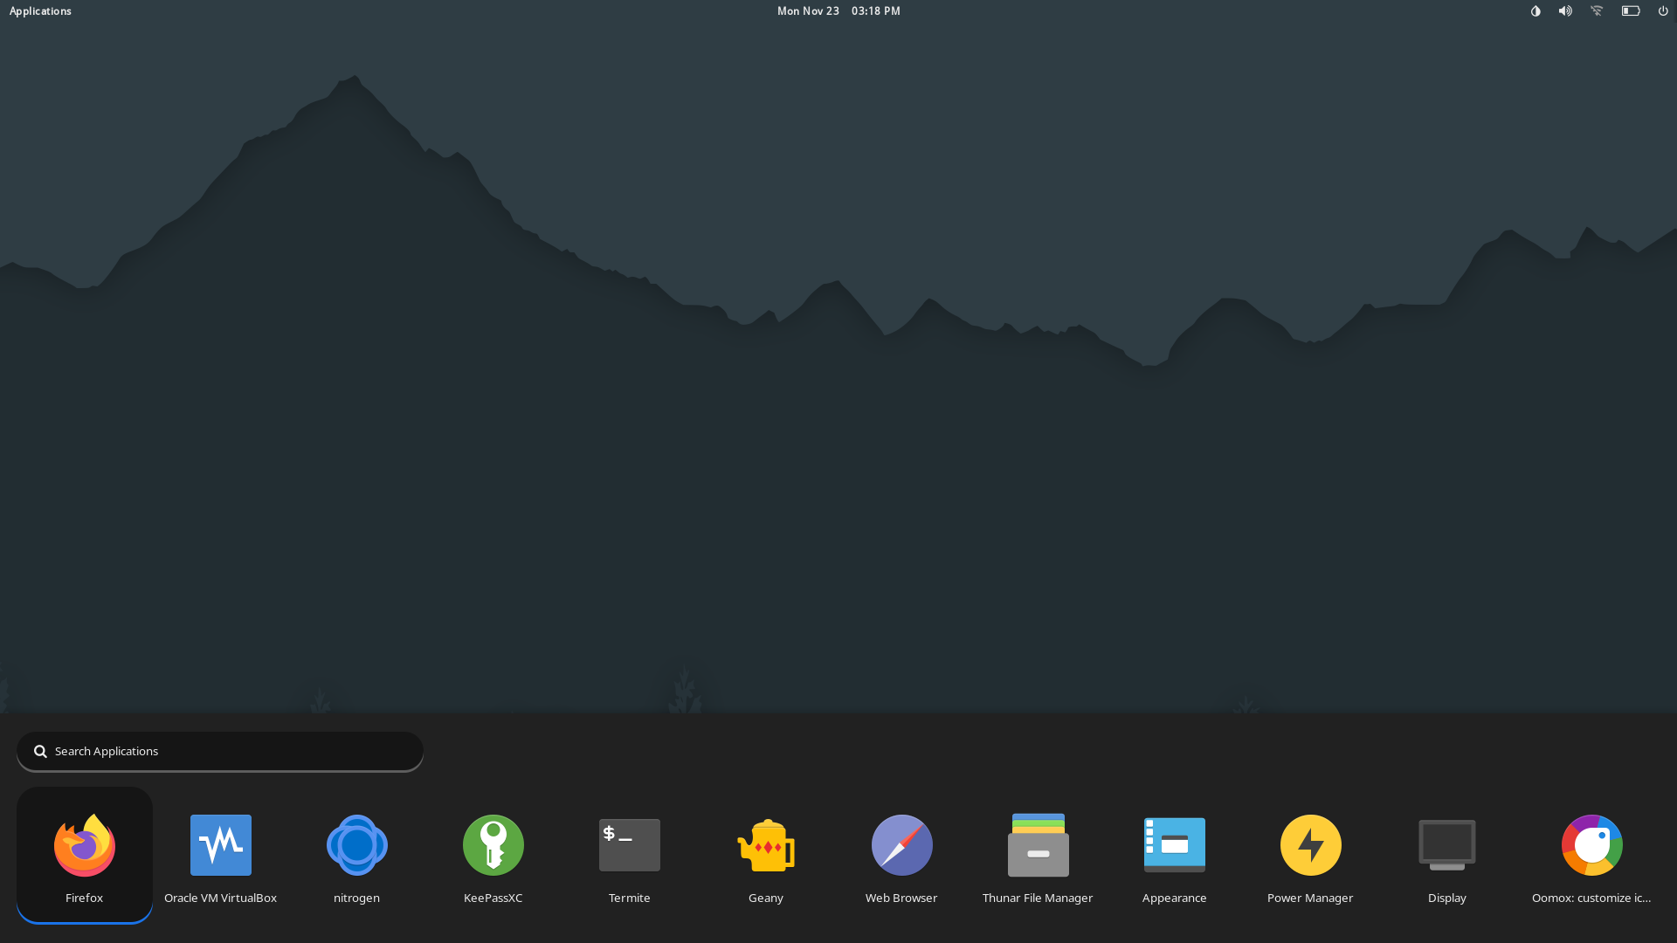Open the volume speaker indicator

pos(1565,11)
